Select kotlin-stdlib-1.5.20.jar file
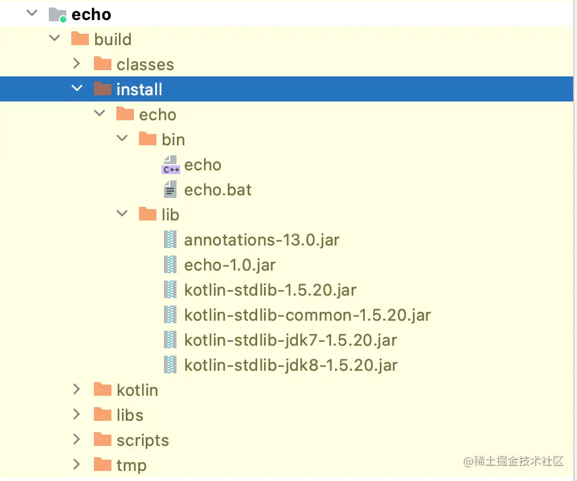 click(270, 290)
